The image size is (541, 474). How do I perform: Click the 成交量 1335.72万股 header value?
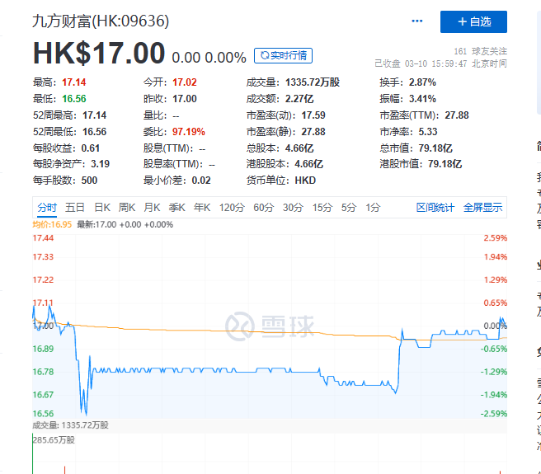tap(313, 82)
